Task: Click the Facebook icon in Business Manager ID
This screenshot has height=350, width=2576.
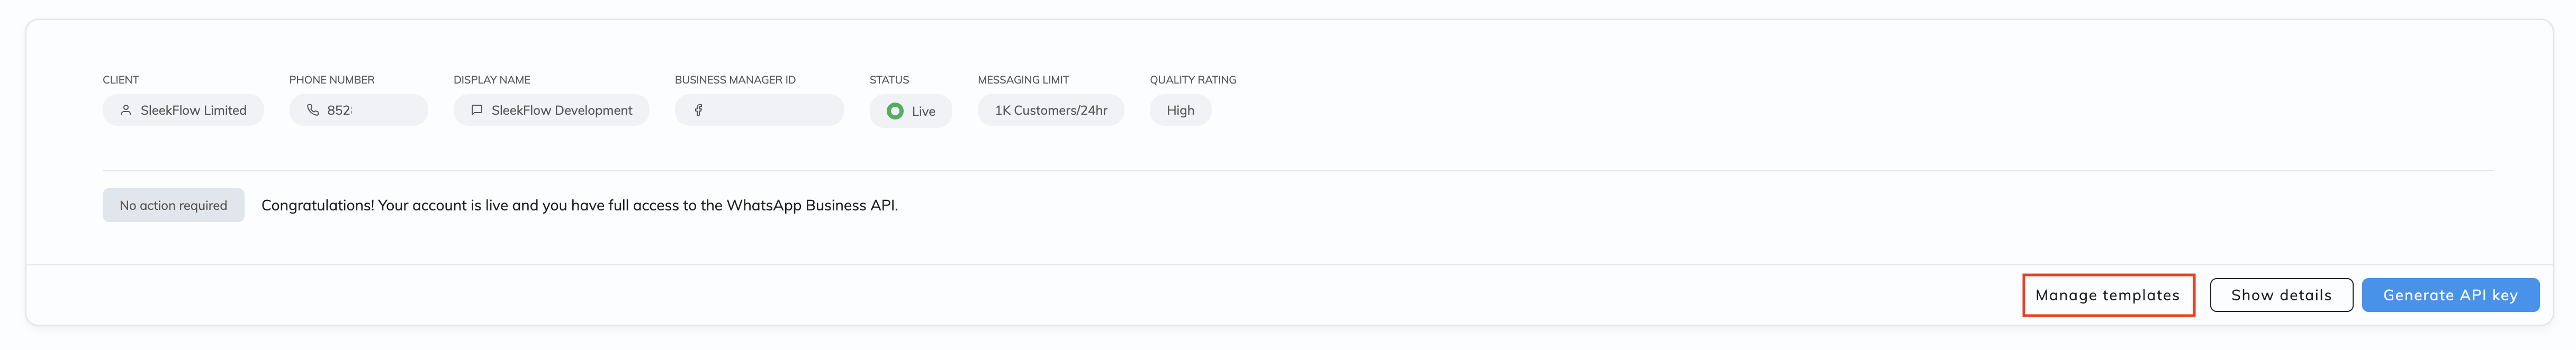Action: point(698,110)
